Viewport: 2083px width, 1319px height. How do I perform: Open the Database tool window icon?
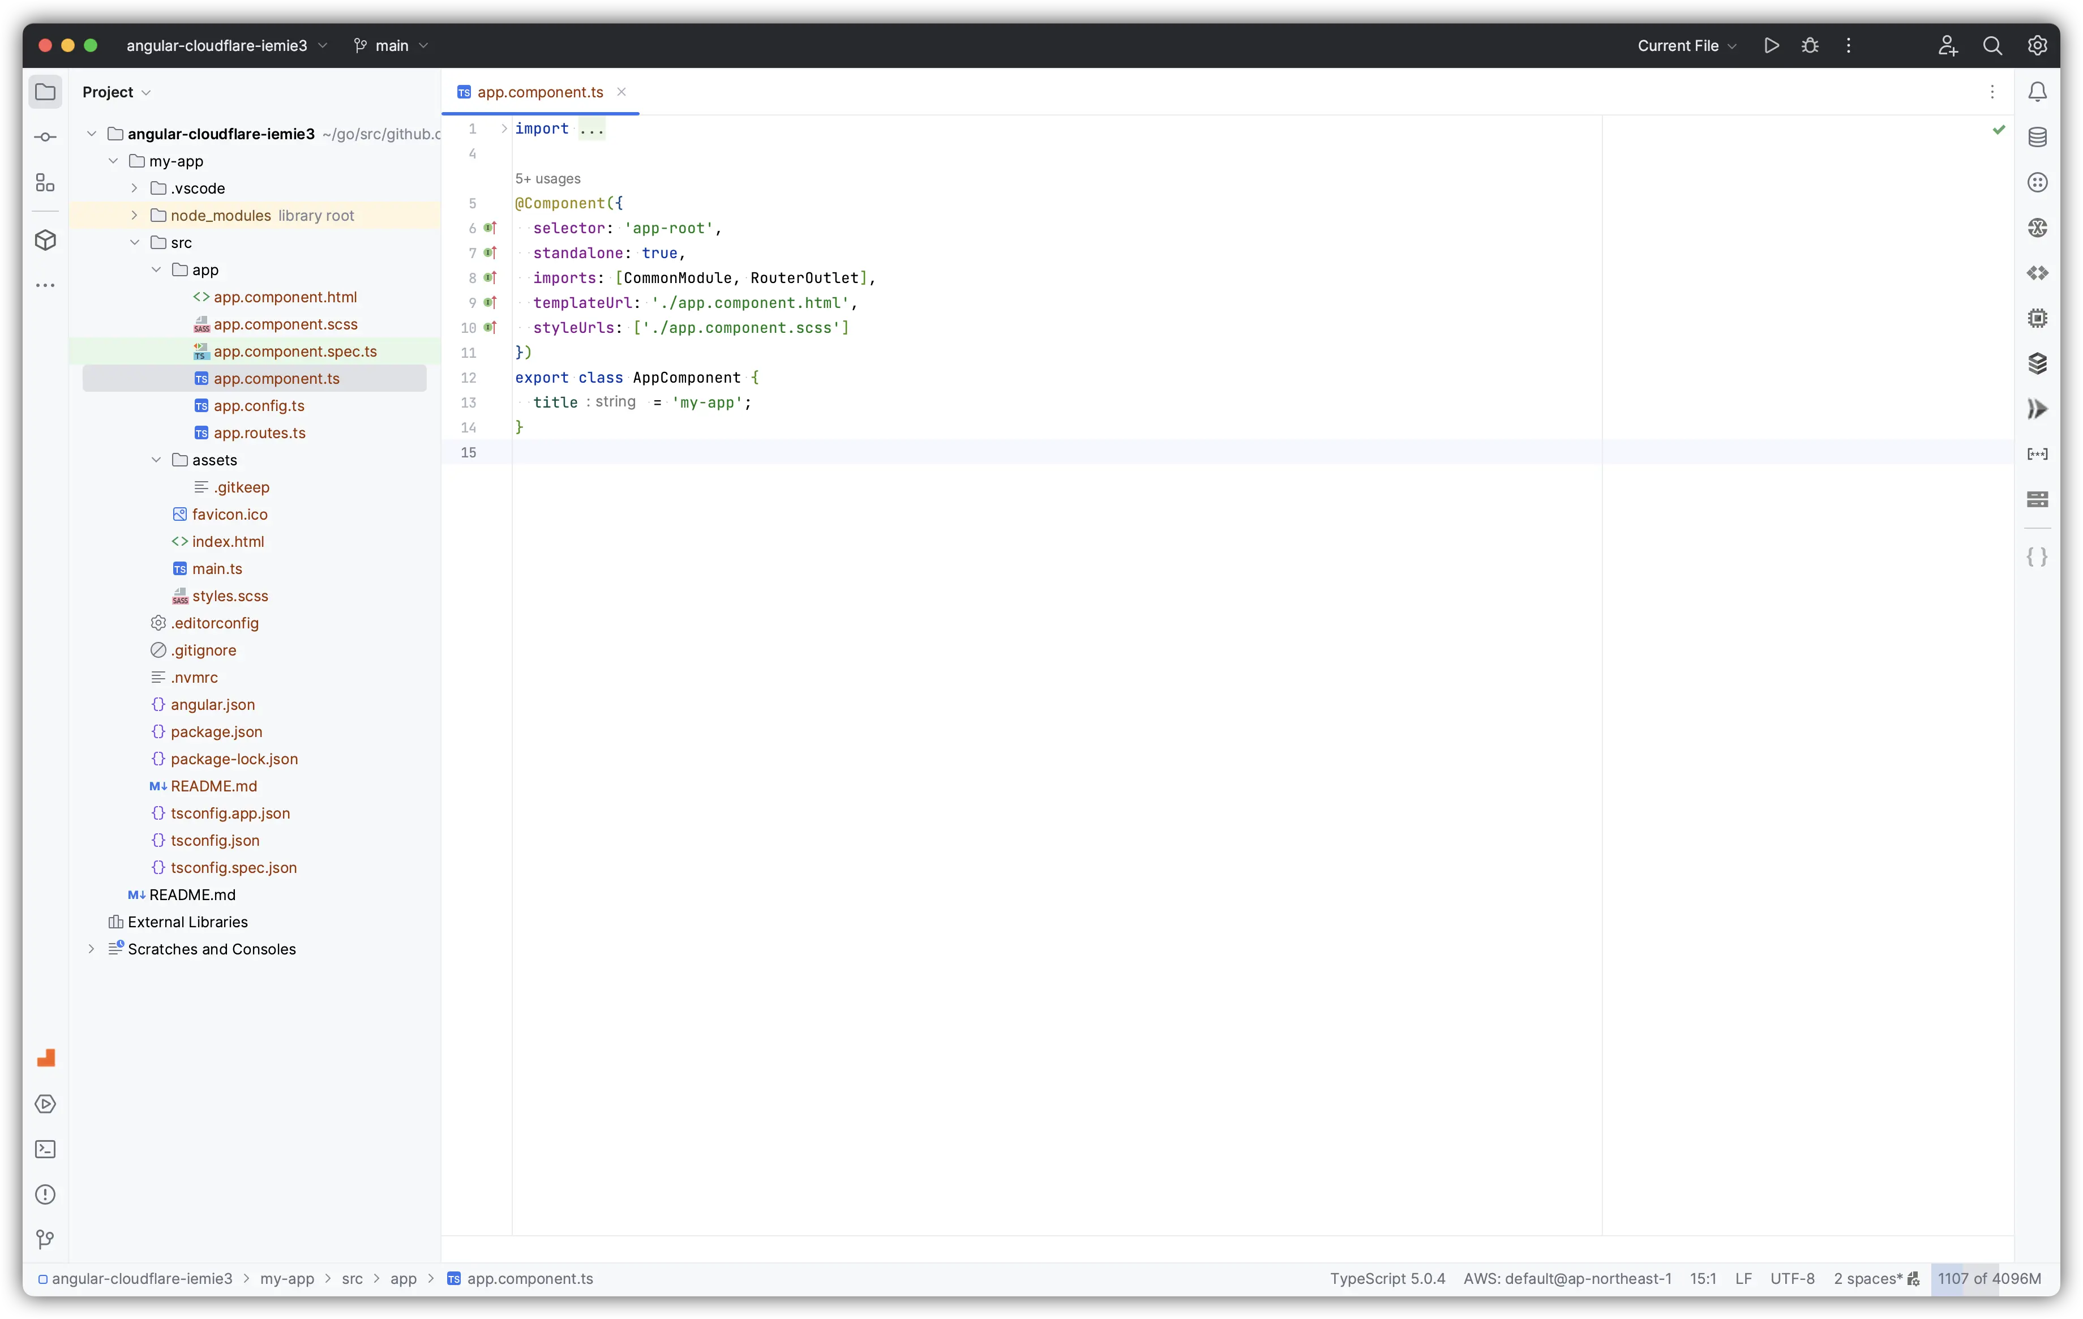tap(2037, 138)
